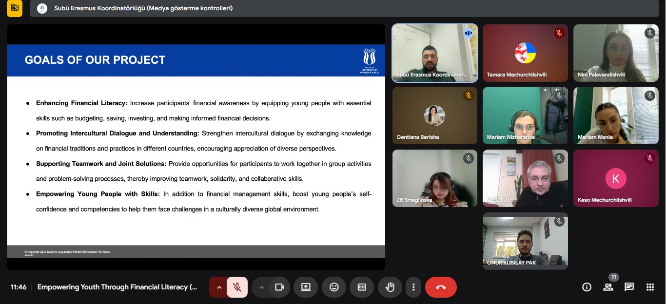This screenshot has height=304, width=666.
Task: Expand video settings arrow beside camera
Action: pyautogui.click(x=261, y=287)
